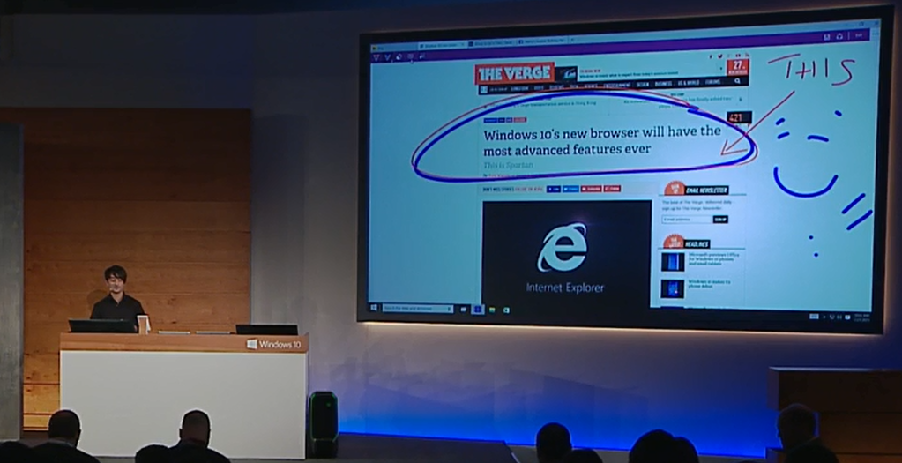Click the Facebook Like share button
The image size is (902, 463).
(x=554, y=189)
